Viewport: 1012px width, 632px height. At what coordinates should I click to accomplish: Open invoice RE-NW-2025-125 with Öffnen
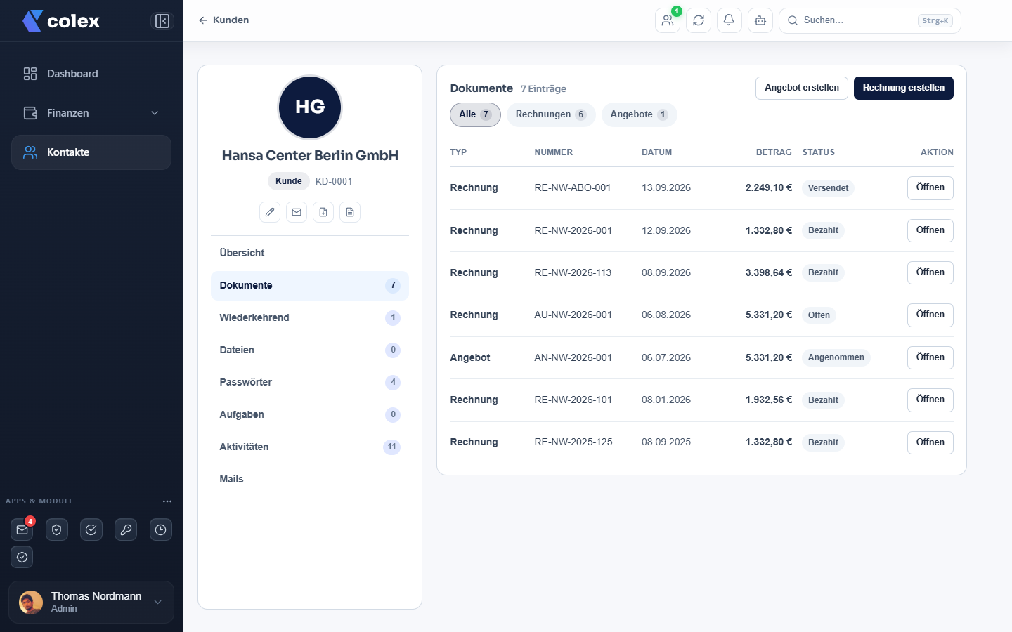point(930,442)
